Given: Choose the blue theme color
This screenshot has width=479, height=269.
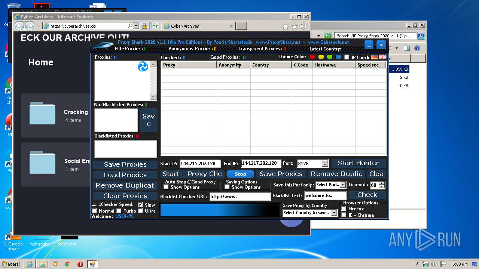Looking at the screenshot, I should pos(338,57).
